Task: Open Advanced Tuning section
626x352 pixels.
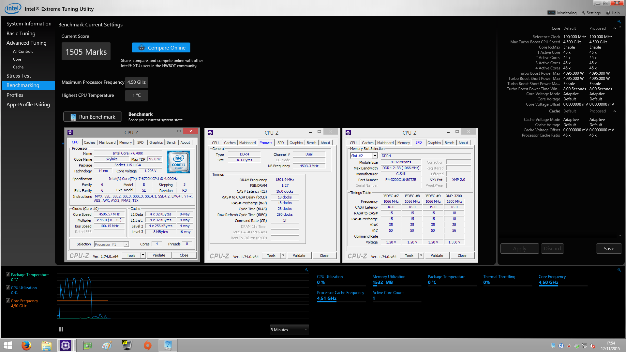Action: click(x=26, y=43)
